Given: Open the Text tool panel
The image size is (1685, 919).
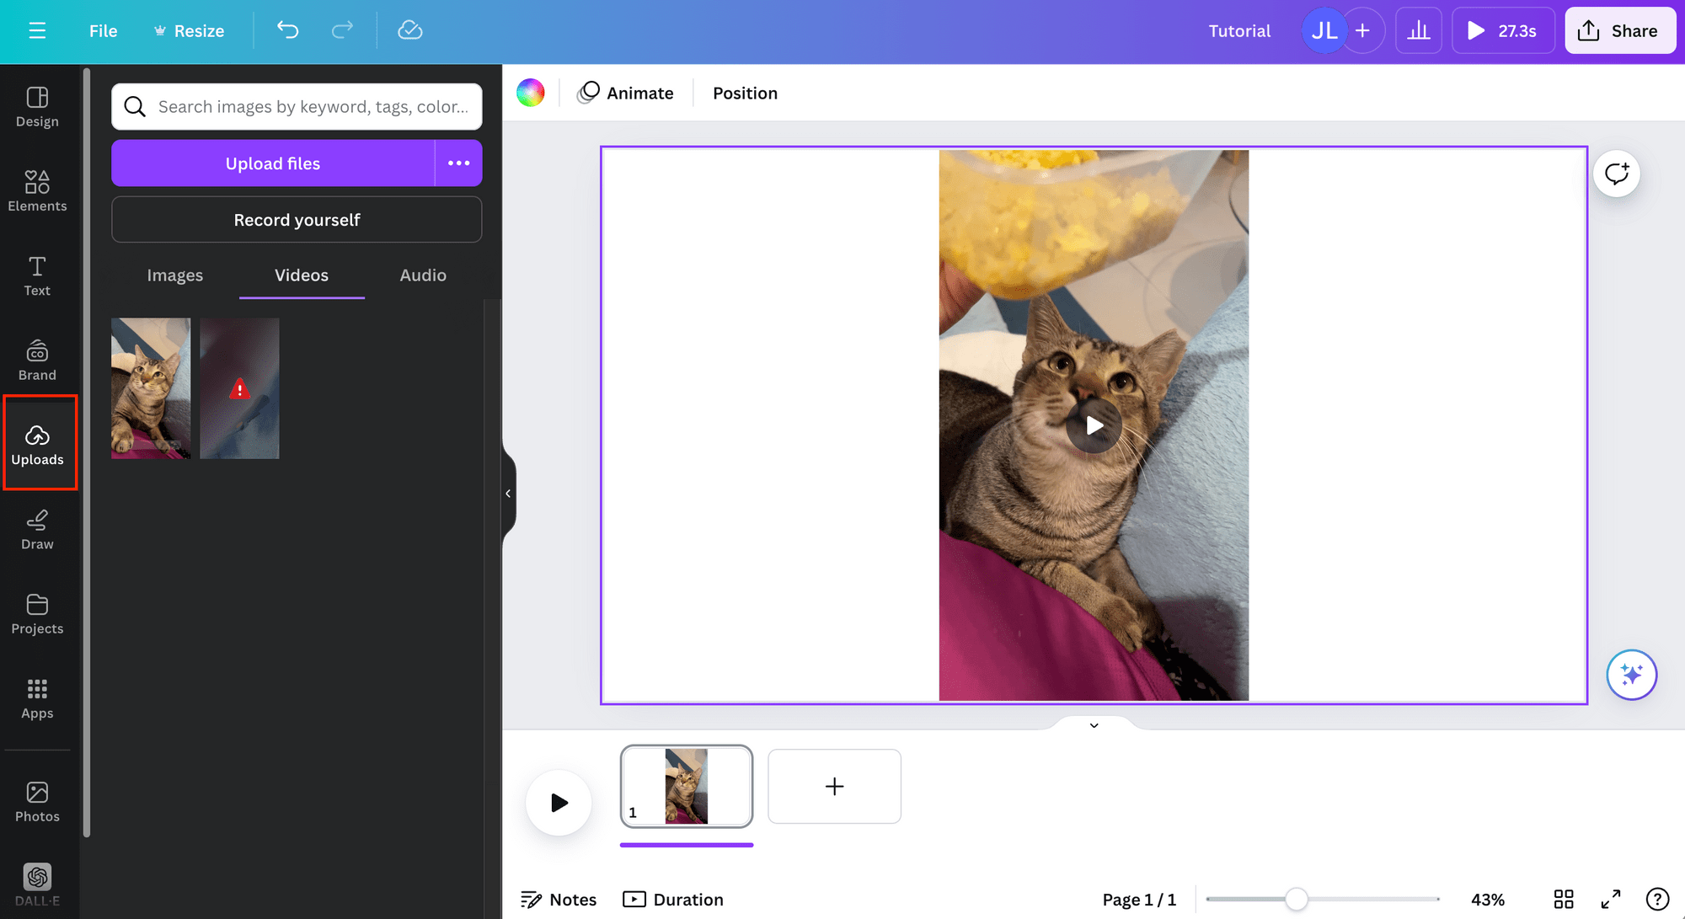Looking at the screenshot, I should coord(37,275).
